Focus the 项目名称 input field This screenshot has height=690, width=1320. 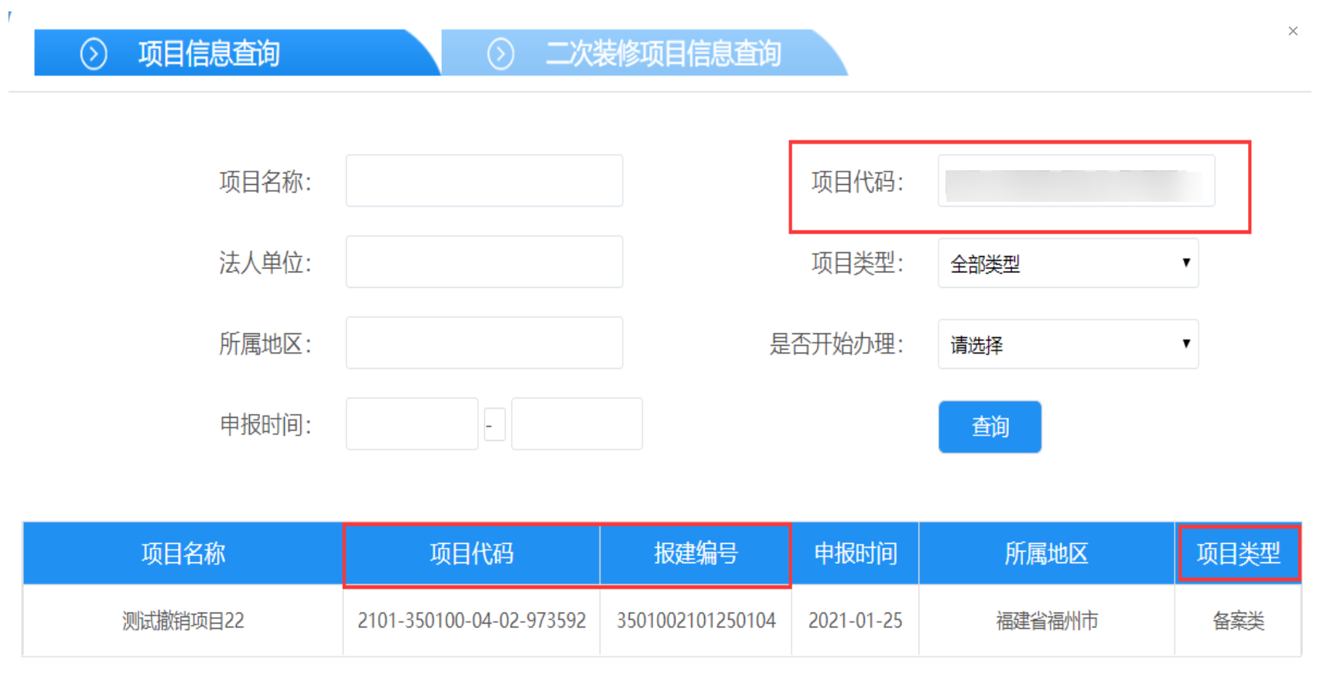pos(484,180)
